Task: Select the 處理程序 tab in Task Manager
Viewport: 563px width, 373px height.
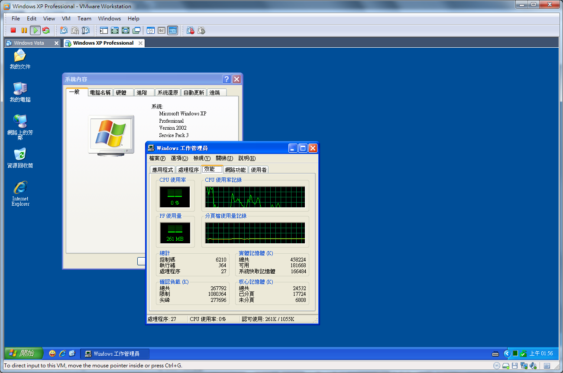Action: (188, 170)
